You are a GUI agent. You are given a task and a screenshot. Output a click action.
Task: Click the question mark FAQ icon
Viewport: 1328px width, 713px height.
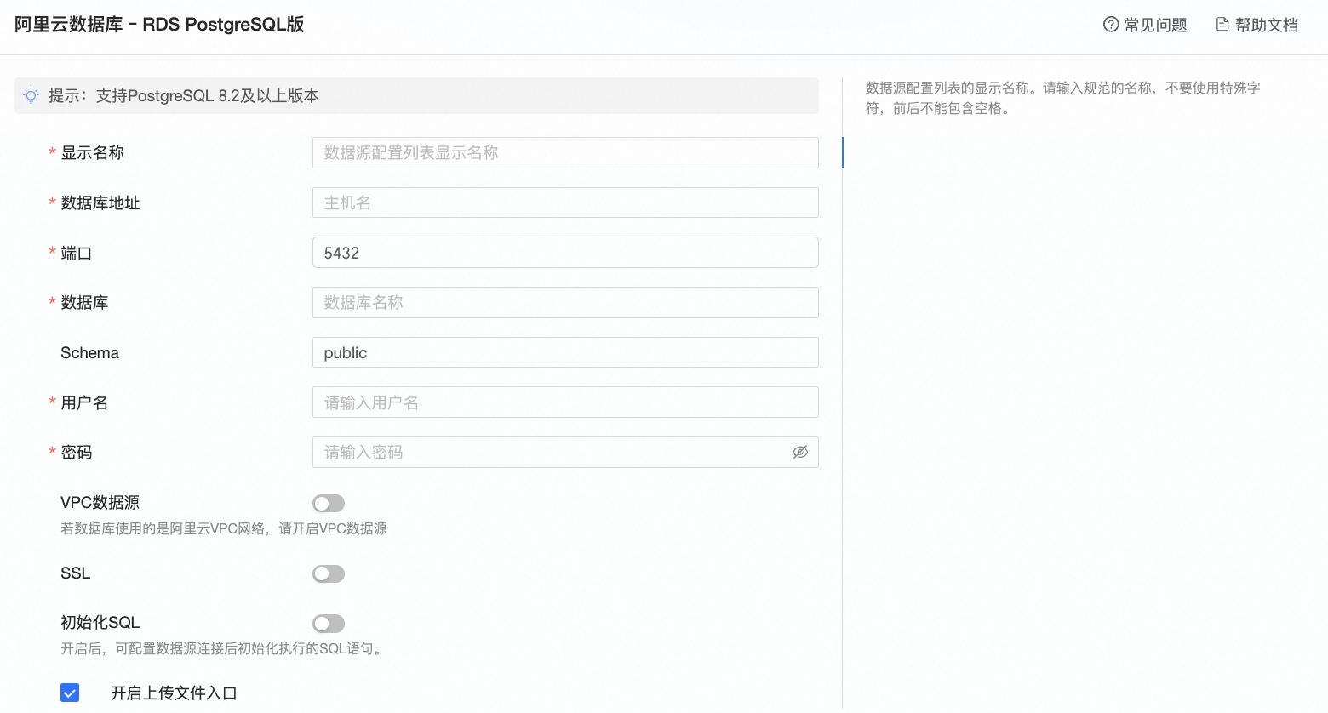(x=1111, y=25)
